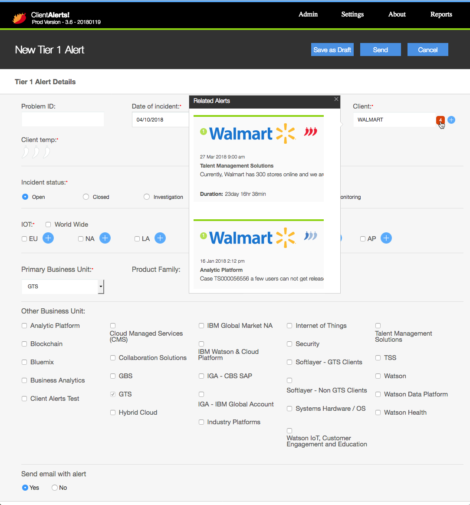Check Business Analytics business unit

tap(24, 380)
